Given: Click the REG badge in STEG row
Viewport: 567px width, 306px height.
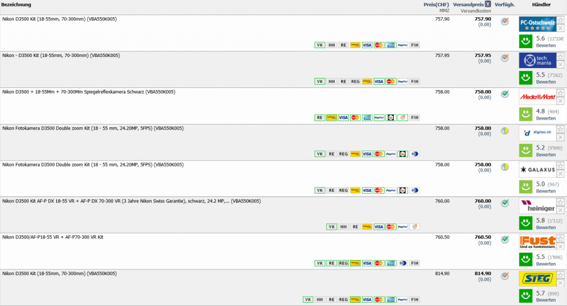Looking at the screenshot, I should pos(343,299).
